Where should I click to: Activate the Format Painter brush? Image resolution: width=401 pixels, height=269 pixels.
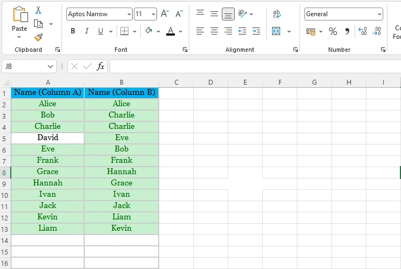click(x=38, y=37)
